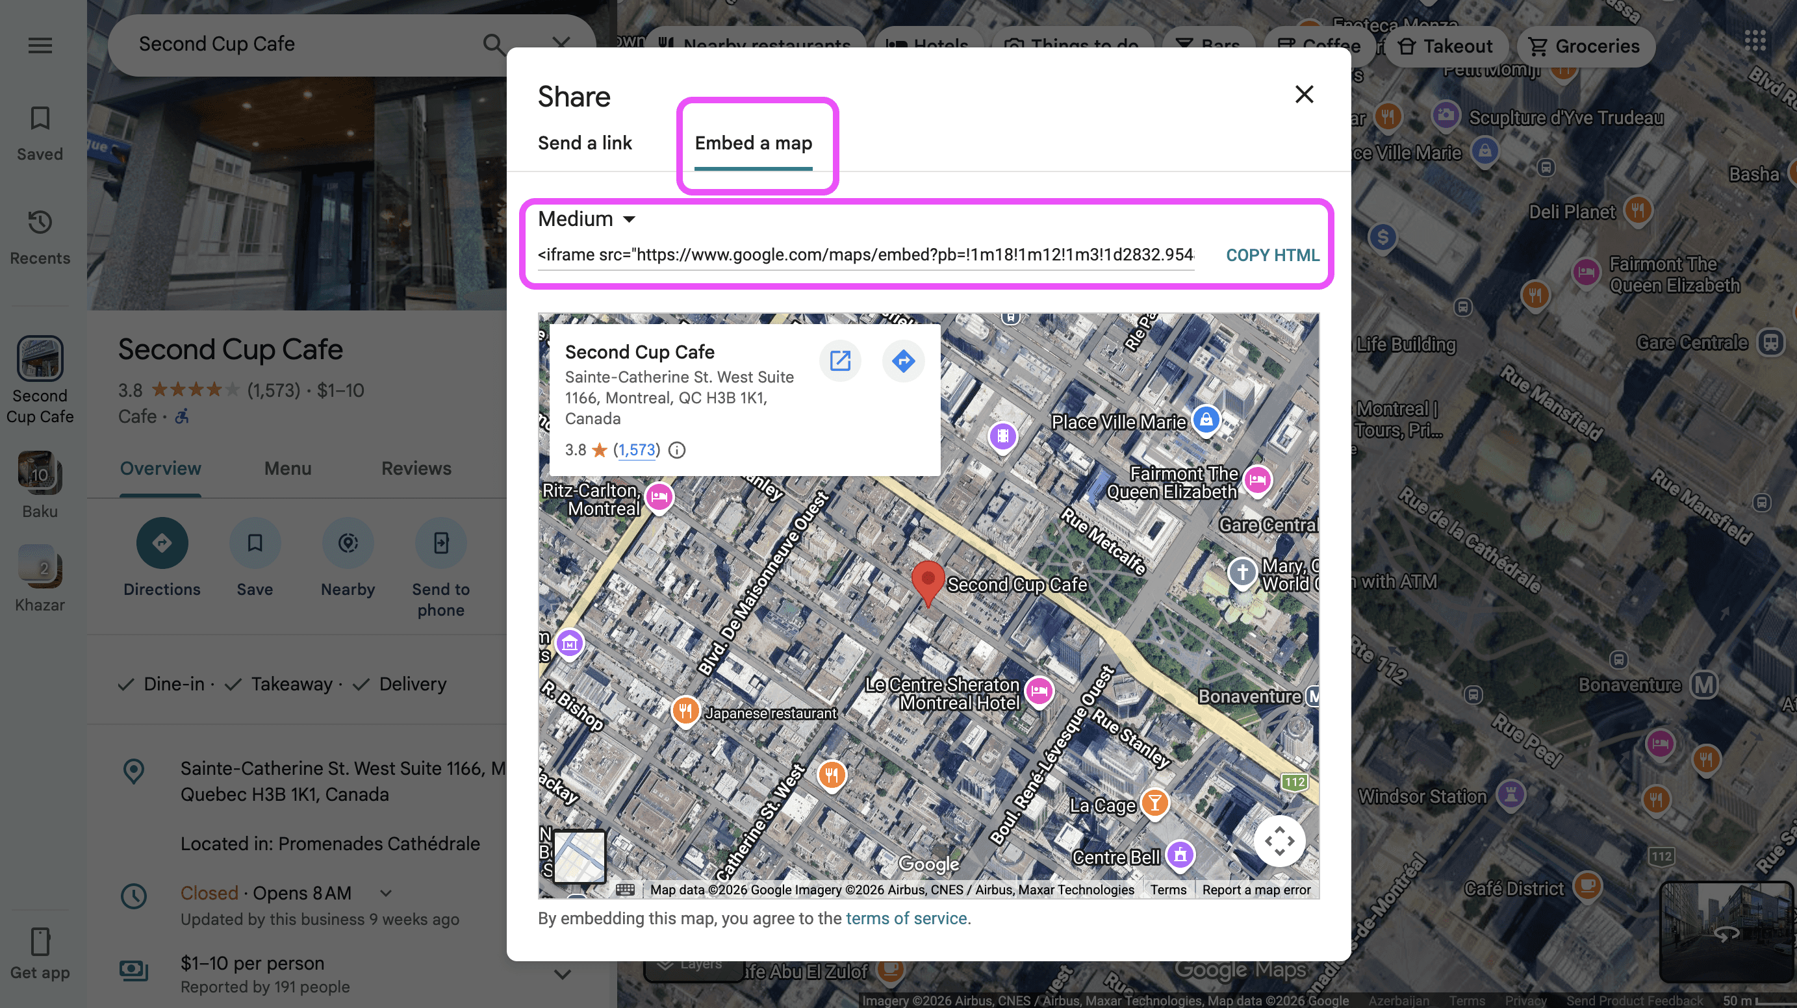Viewport: 1797px width, 1008px height.
Task: Open Street View thumbnail on background map
Action: 1726,932
